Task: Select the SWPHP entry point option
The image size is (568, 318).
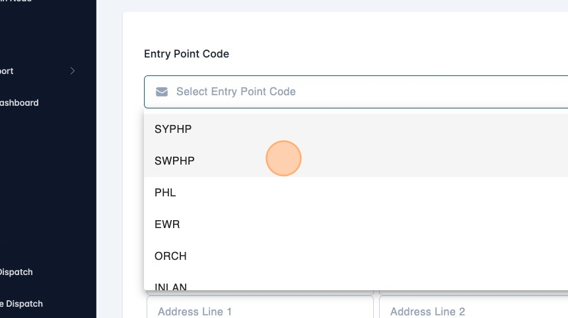Action: point(174,161)
